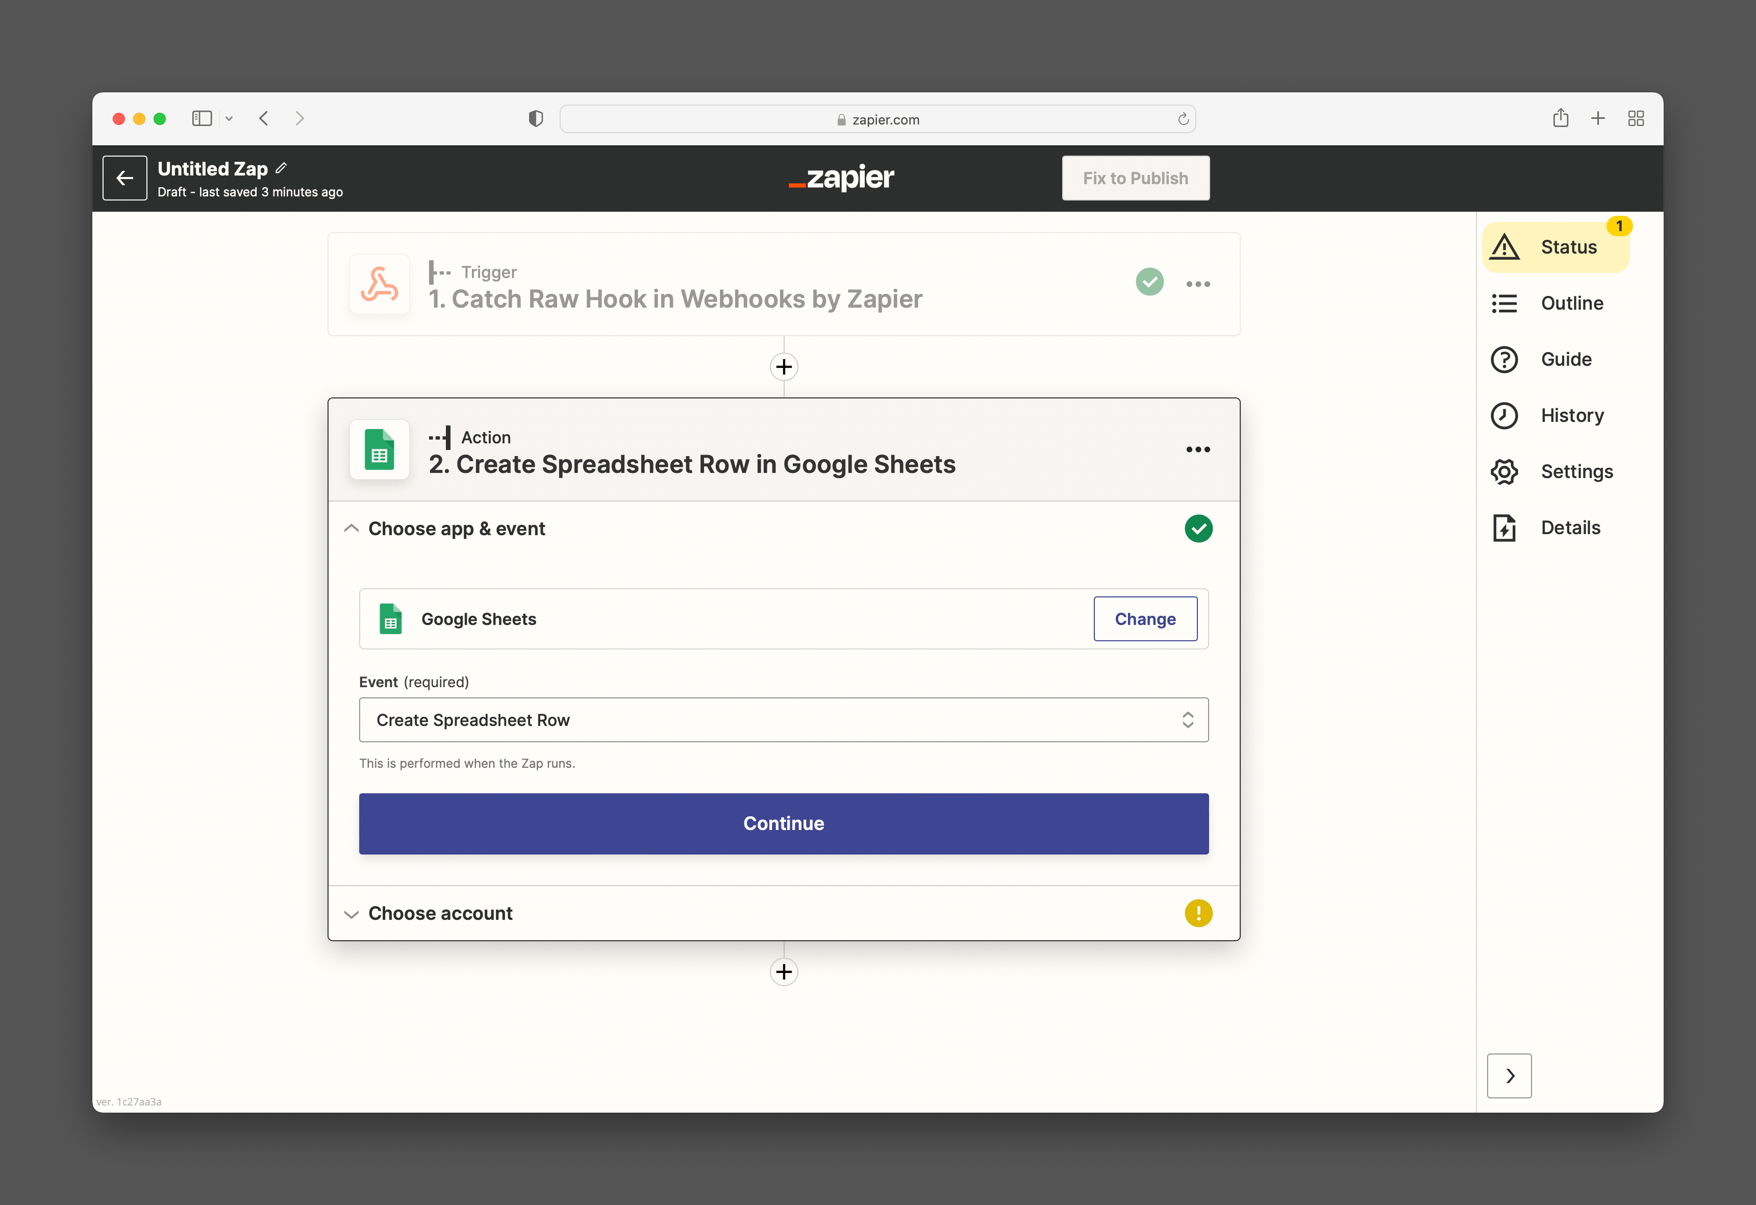Open the Event dropdown showing Create Spreadsheet Row
This screenshot has width=1756, height=1205.
point(784,720)
